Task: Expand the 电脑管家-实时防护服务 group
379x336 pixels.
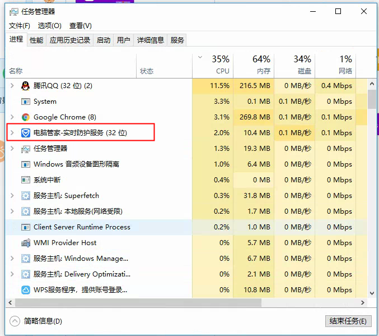Action: pos(12,133)
